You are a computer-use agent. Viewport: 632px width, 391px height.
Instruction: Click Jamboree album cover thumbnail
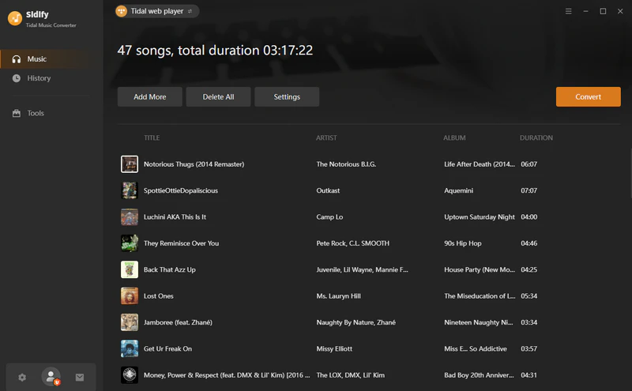tap(130, 322)
